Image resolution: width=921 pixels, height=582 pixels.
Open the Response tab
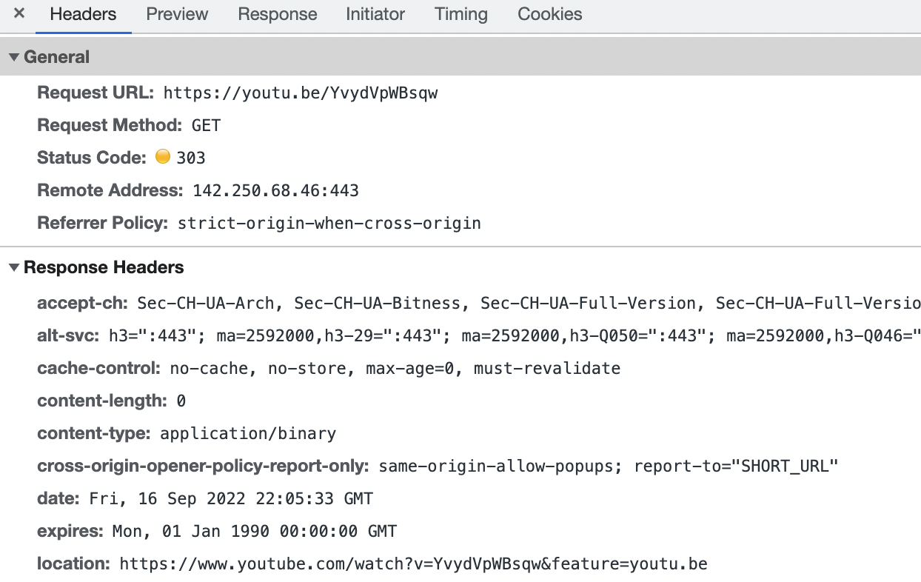tap(278, 14)
